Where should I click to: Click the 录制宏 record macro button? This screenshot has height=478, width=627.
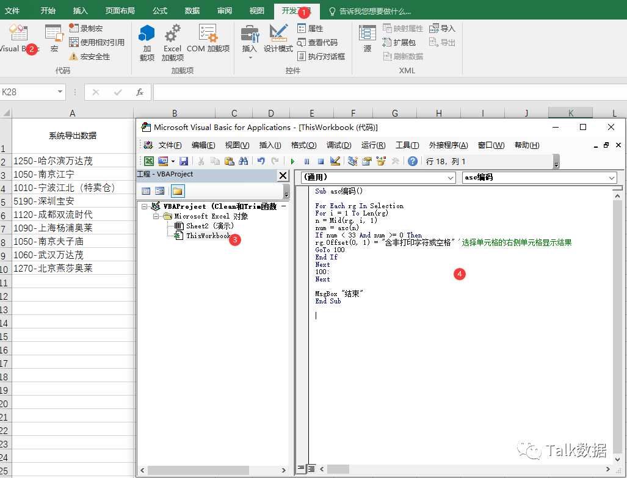pos(86,29)
